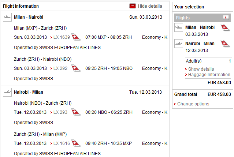Click the outbound plane icon beside Milan - Nairobi heading

coord(7,17)
